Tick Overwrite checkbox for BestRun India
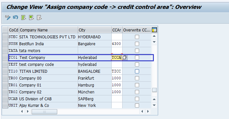Viewport: 229px width, 119px height. (137, 44)
